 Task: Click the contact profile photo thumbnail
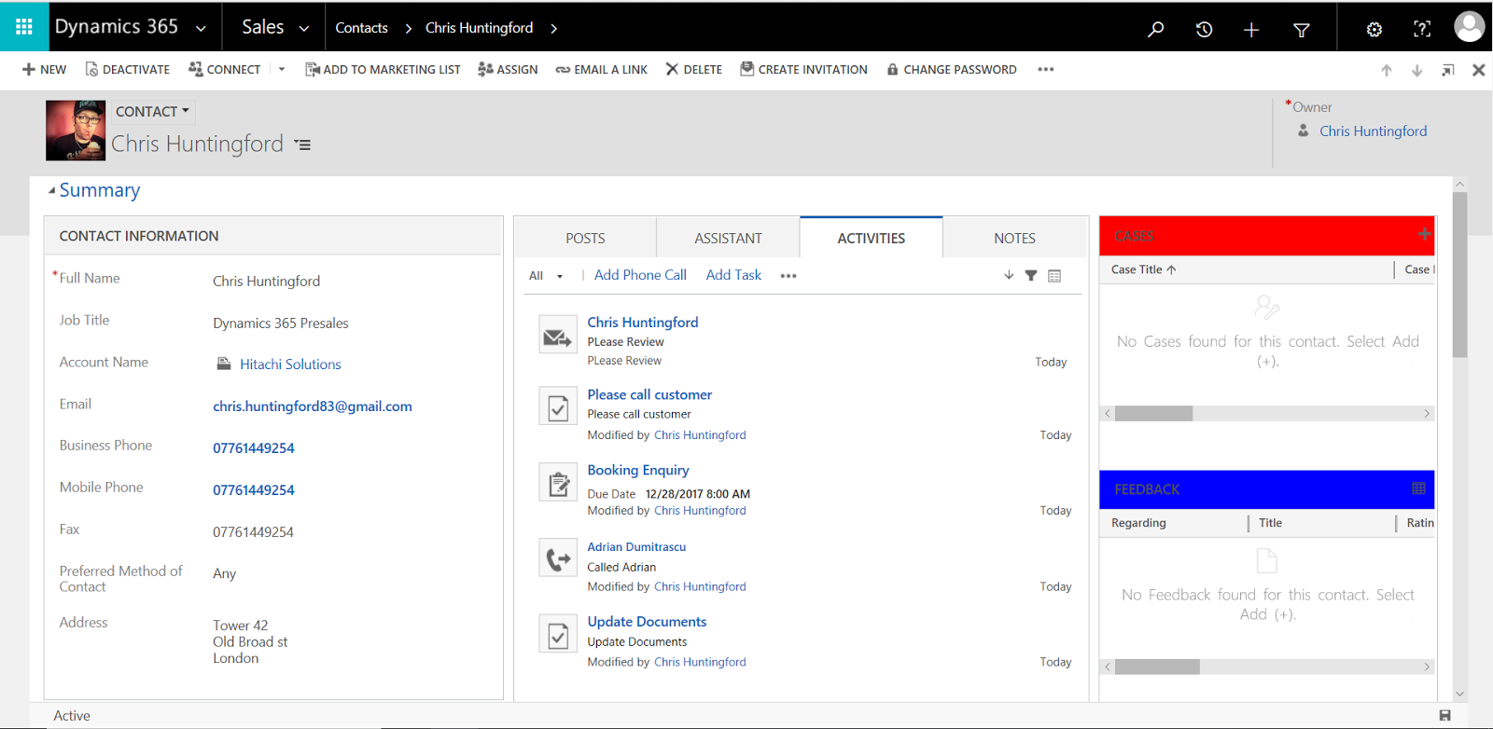point(76,131)
